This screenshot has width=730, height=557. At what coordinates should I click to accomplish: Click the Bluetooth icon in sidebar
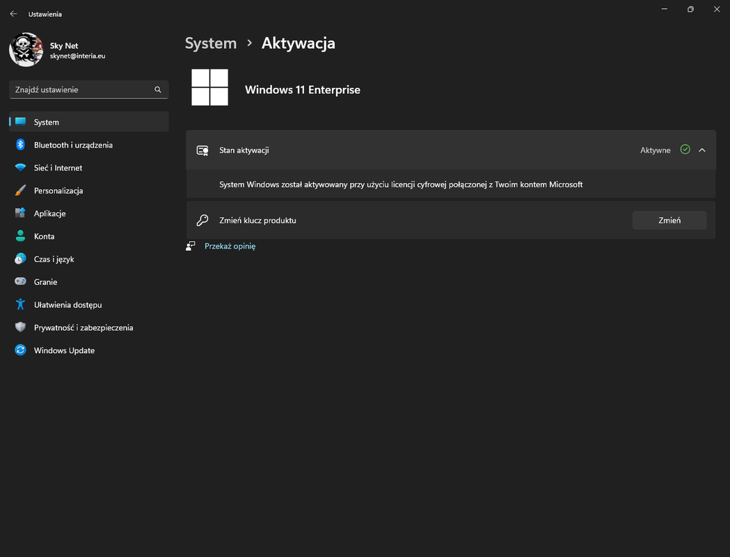tap(20, 144)
